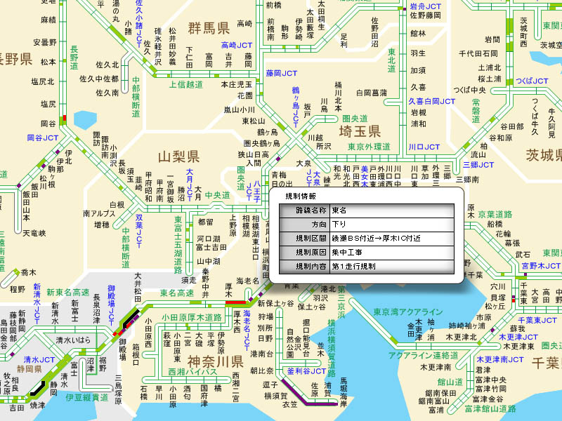Click the 久喜白岡JCT junction label

click(x=433, y=101)
